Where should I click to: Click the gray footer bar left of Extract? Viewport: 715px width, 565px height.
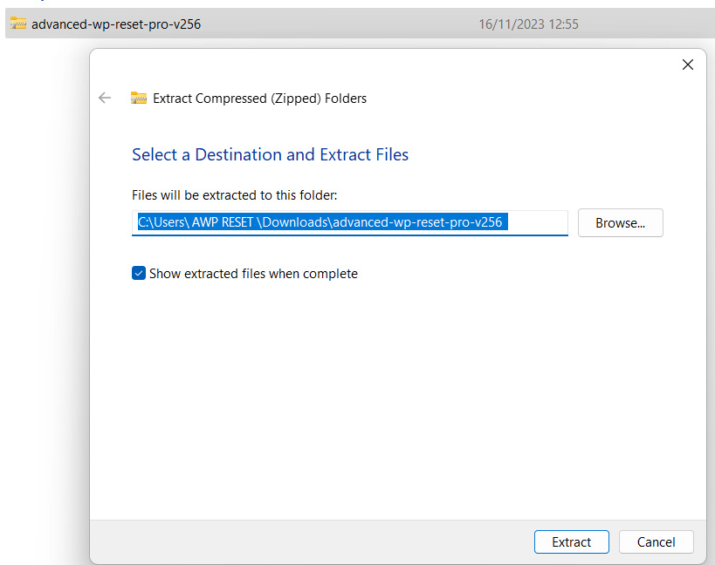(312, 541)
